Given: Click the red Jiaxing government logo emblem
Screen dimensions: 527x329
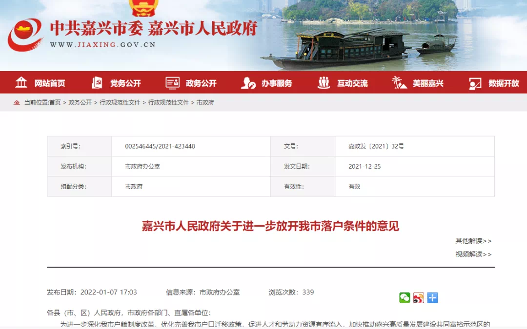Looking at the screenshot, I should 25,35.
